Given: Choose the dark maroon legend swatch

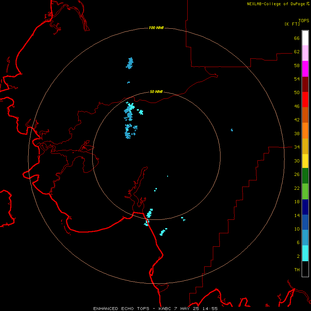Looking at the screenshot, I should (305, 84).
